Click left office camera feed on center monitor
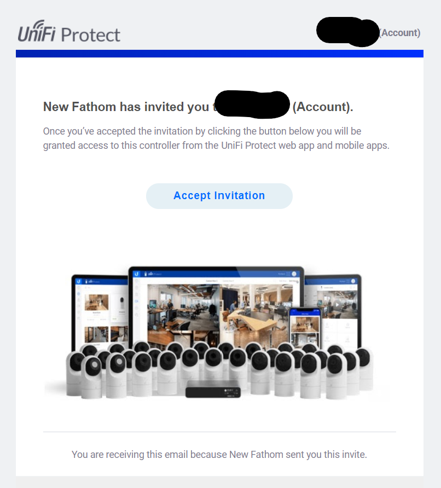The width and height of the screenshot is (441, 488). point(183,307)
